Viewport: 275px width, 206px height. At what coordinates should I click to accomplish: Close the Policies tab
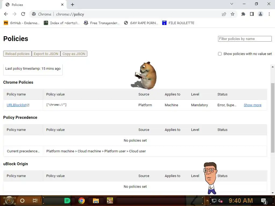62,5
